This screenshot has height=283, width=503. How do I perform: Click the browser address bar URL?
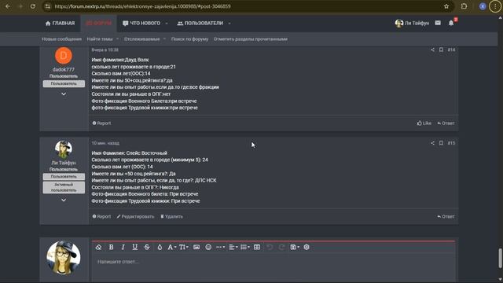142,6
